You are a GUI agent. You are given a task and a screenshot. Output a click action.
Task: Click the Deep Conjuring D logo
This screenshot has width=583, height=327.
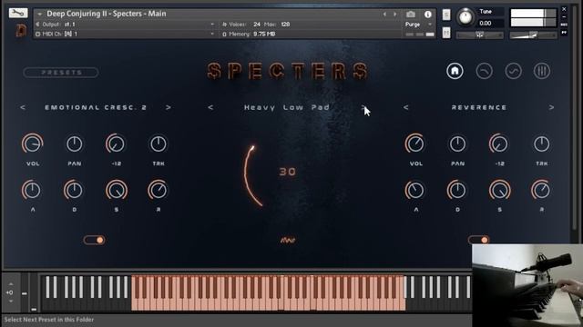[21, 30]
